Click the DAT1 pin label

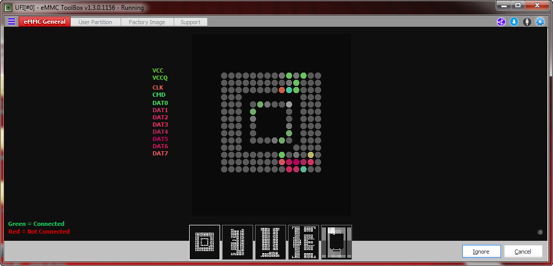click(160, 110)
